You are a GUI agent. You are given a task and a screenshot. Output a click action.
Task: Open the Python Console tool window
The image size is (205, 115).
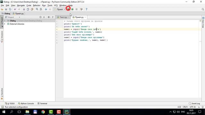26,103
